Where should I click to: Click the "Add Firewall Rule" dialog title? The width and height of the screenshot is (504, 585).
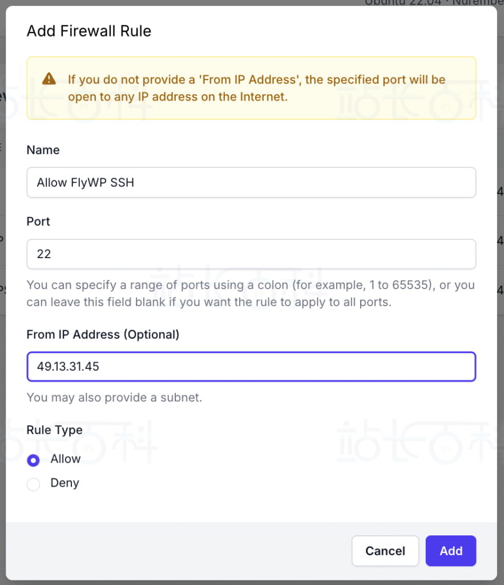click(88, 31)
